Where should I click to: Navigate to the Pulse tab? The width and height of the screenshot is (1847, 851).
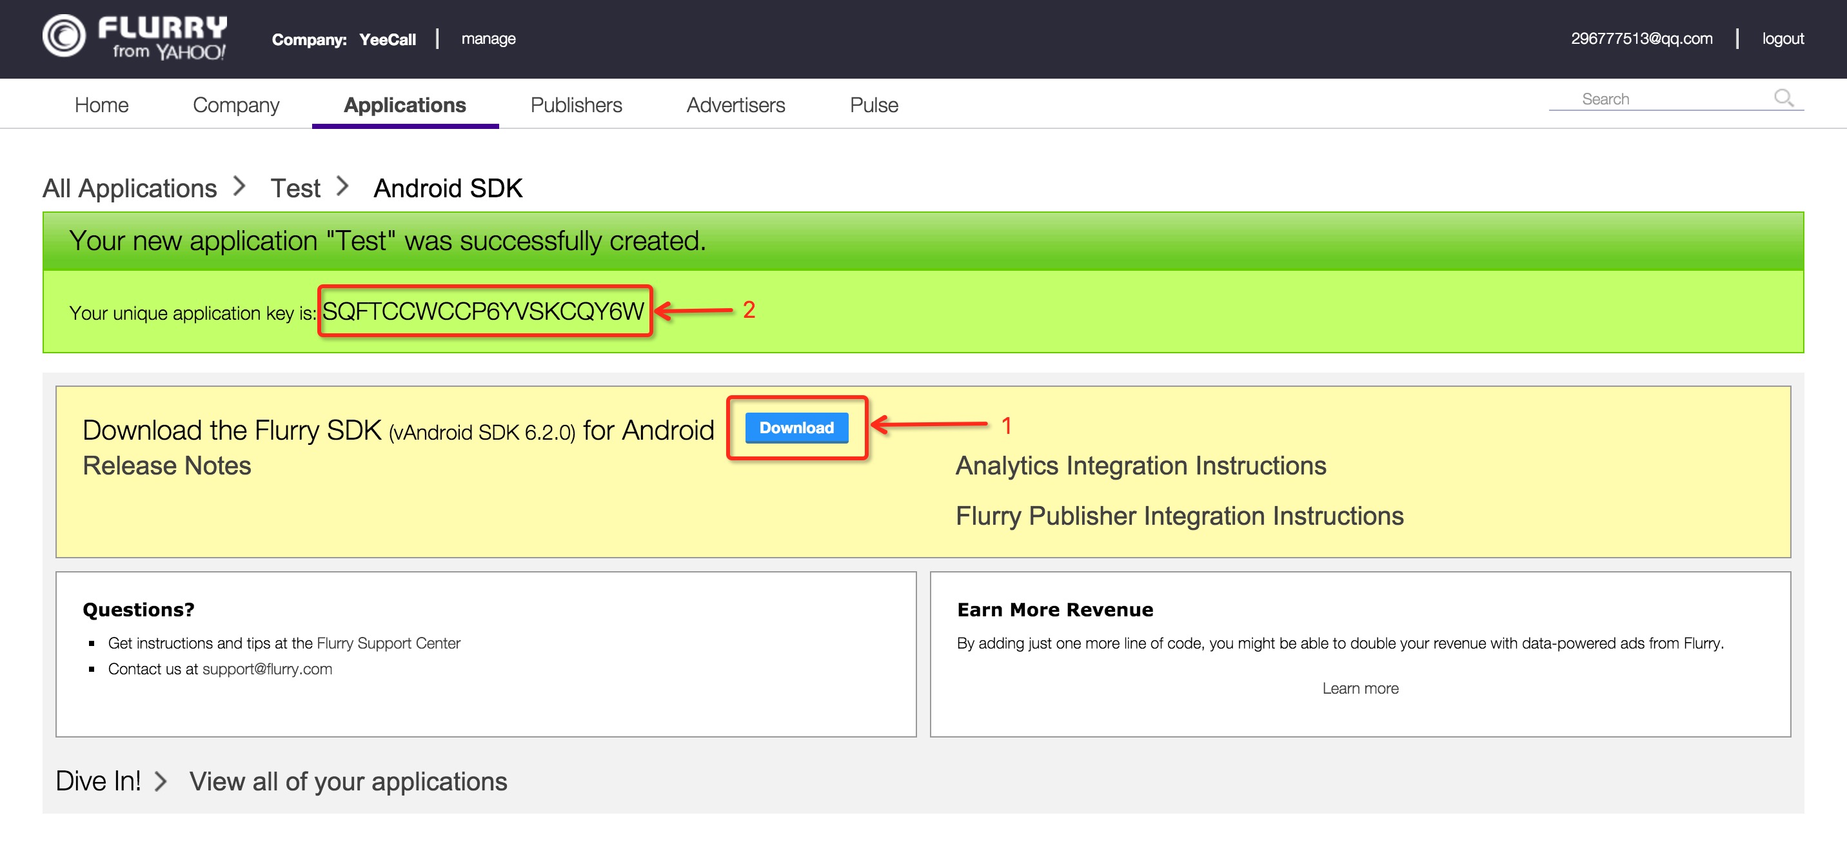[873, 104]
